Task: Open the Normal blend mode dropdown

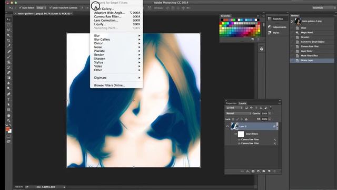Action: pyautogui.click(x=238, y=113)
